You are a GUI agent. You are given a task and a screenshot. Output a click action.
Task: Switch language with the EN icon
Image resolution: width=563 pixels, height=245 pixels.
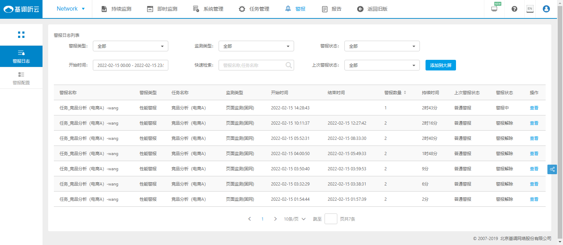(530, 9)
